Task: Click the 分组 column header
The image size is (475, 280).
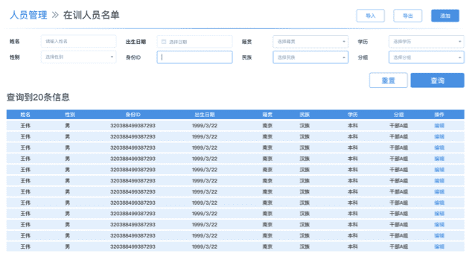Action: pyautogui.click(x=398, y=115)
